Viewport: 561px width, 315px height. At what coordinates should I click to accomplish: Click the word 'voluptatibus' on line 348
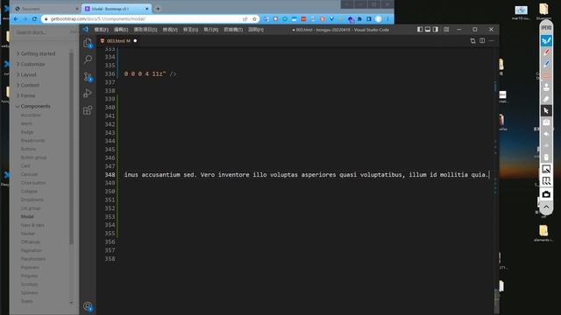382,175
